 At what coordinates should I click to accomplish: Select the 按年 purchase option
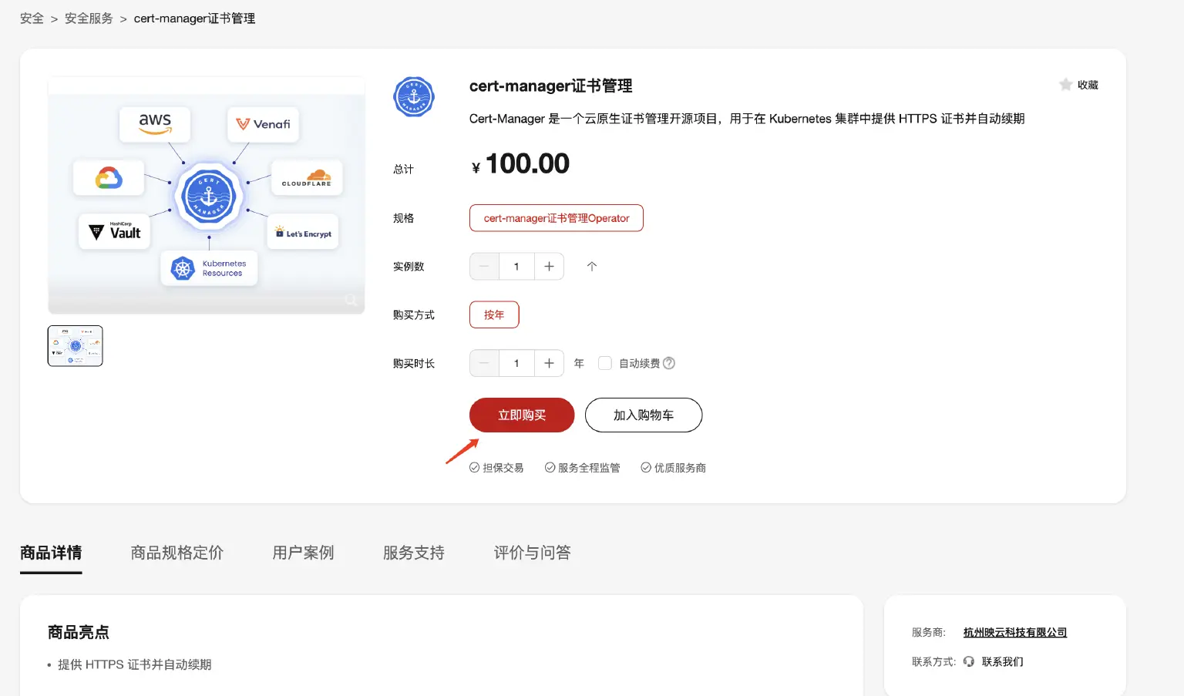tap(493, 314)
